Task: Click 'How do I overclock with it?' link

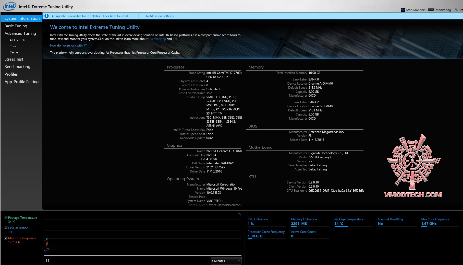Action: [68, 45]
